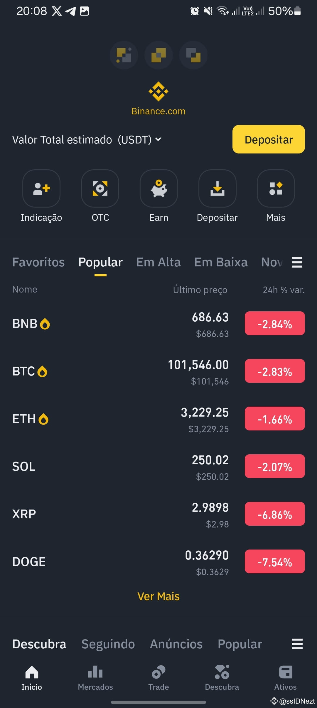
Task: Go to Mercados in bottom navigation
Action: pos(95,678)
